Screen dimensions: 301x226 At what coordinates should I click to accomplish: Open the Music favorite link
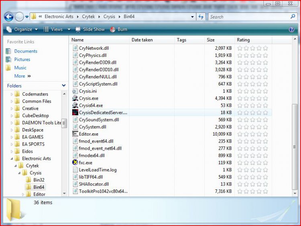tap(20, 68)
